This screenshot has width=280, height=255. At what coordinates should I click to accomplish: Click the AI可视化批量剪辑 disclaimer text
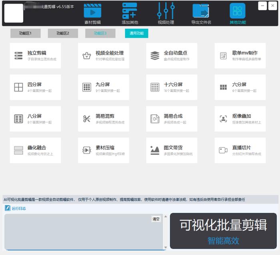tap(124, 199)
